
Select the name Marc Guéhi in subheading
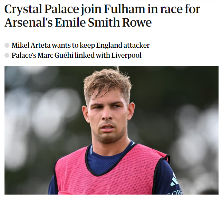pos(56,55)
